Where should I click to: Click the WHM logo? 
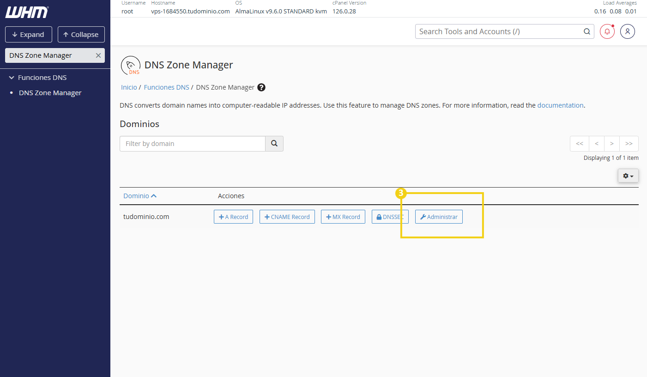click(x=27, y=12)
